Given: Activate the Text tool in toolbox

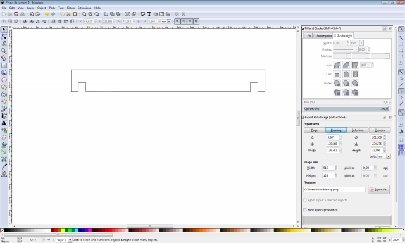Looking at the screenshot, I should 4,123.
